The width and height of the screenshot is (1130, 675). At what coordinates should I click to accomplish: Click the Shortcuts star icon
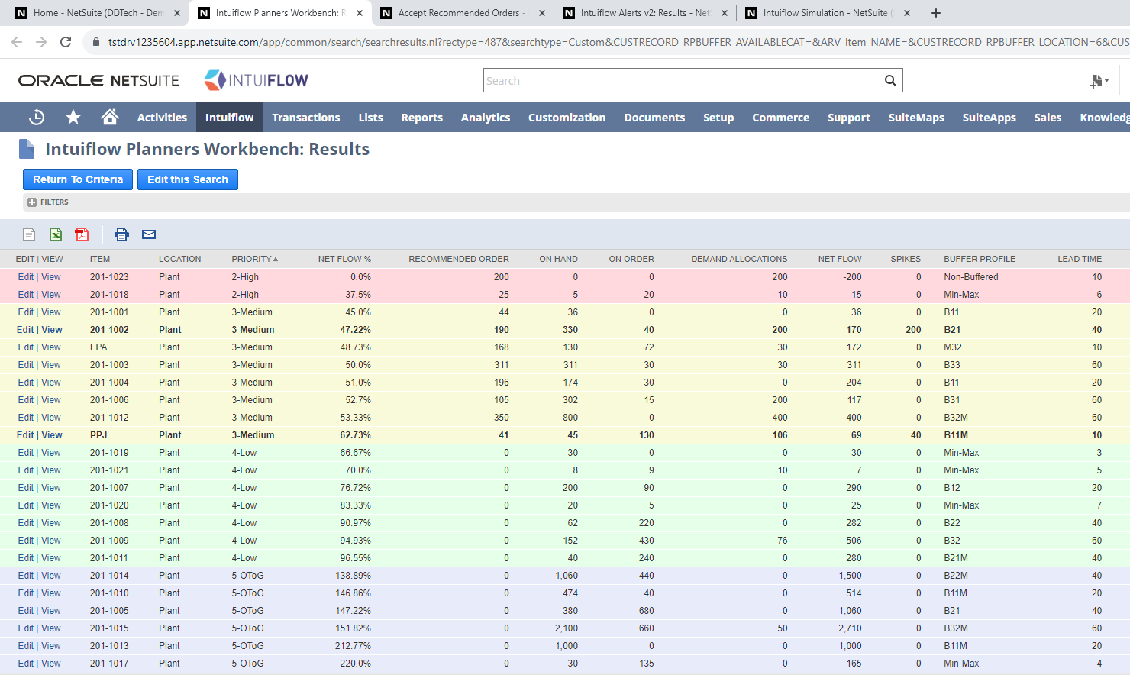[73, 117]
